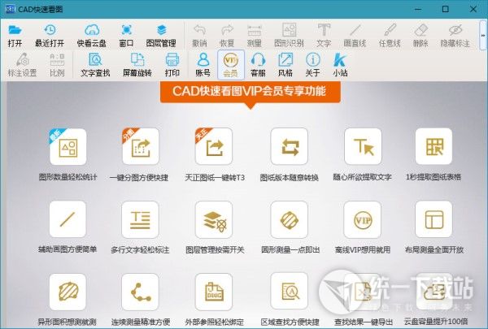Open 1秒提取图纸表格 feature tile
The image size is (488, 329).
click(x=434, y=146)
